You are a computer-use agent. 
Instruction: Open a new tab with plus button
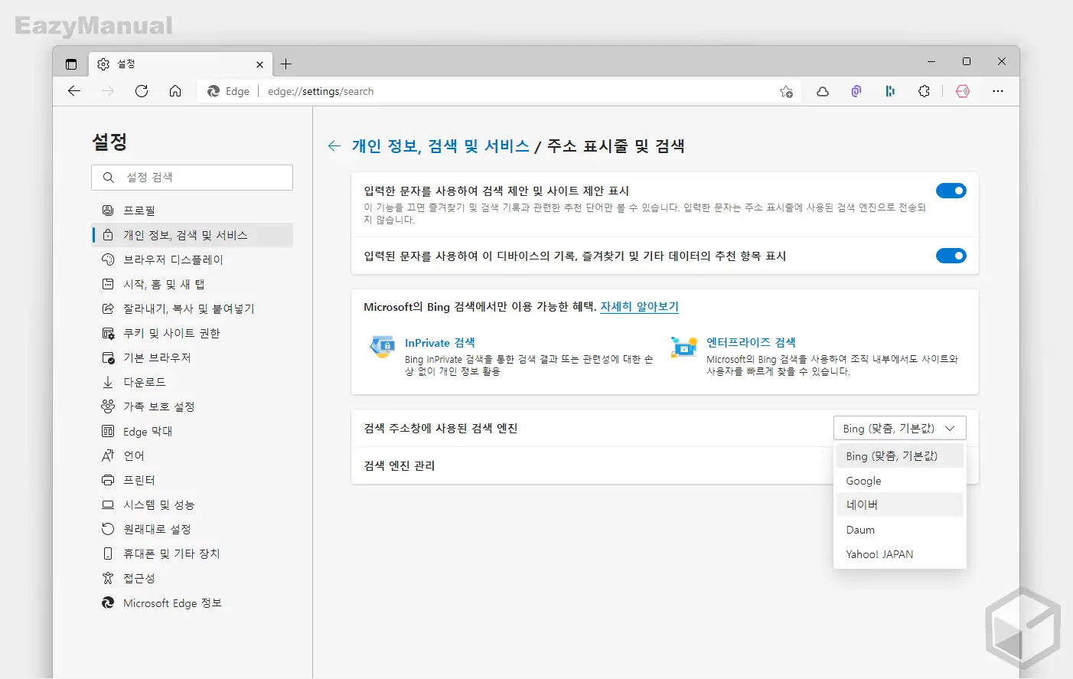coord(285,64)
